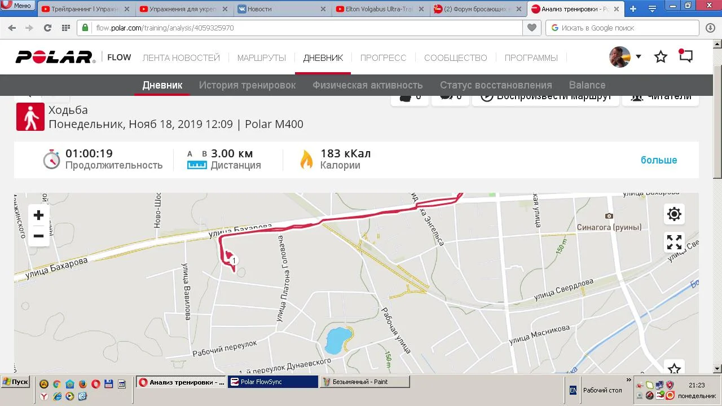Switch to Анализ тренировки taskbar window
722x406 pixels.
(x=182, y=382)
